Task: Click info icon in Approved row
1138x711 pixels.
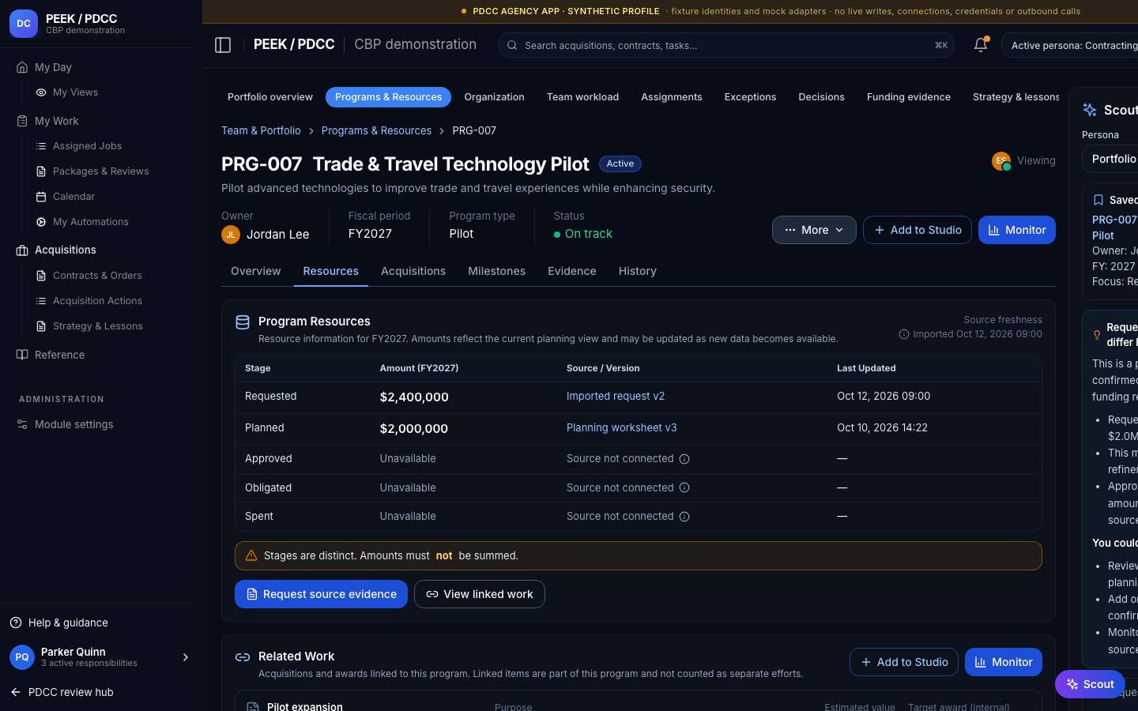Action: point(684,459)
